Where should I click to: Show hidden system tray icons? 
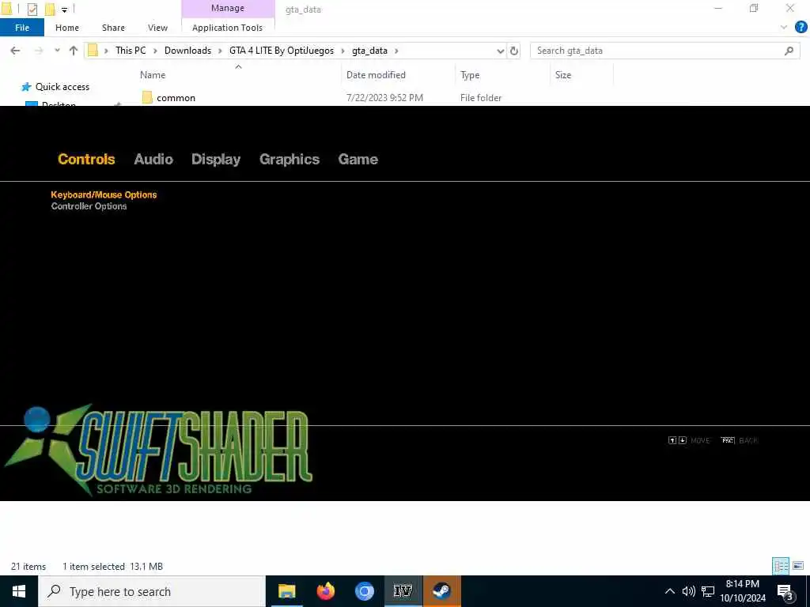coord(669,591)
